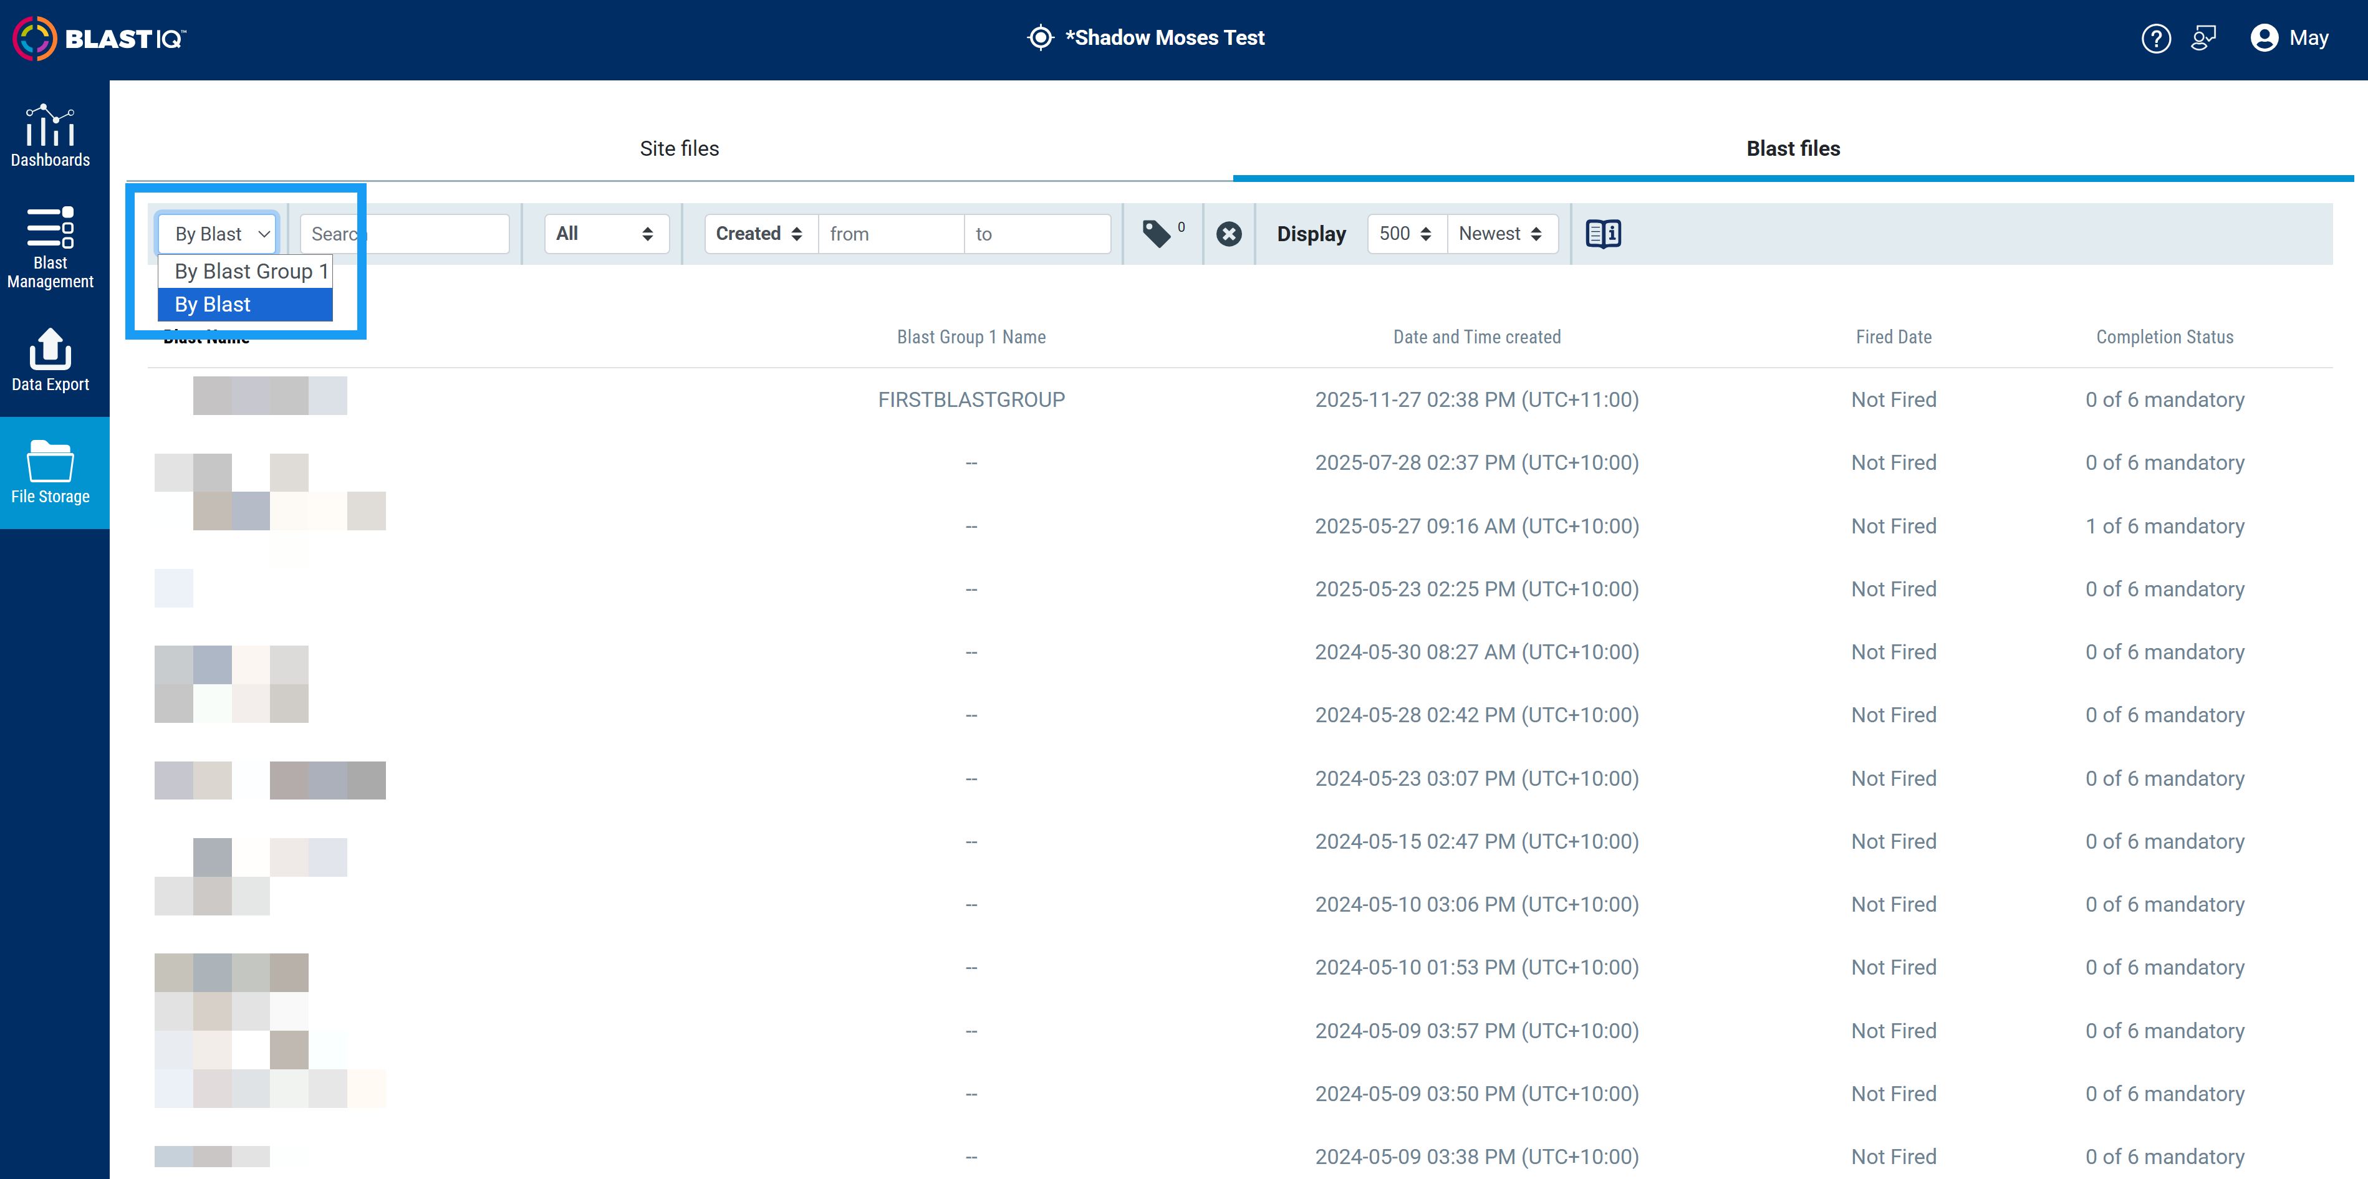
Task: Open the info book guide icon
Action: [1602, 234]
